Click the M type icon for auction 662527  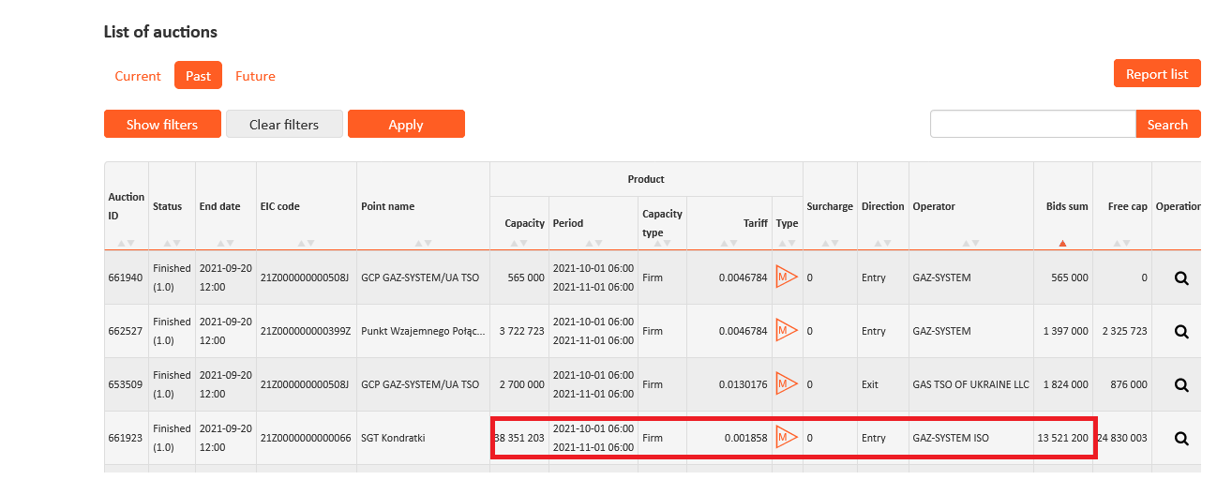point(786,331)
